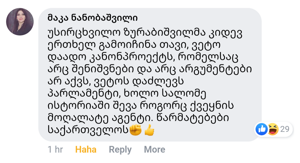This screenshot has width=300, height=163.
Task: Click the commenter's round profile picture
Action: tap(20, 22)
